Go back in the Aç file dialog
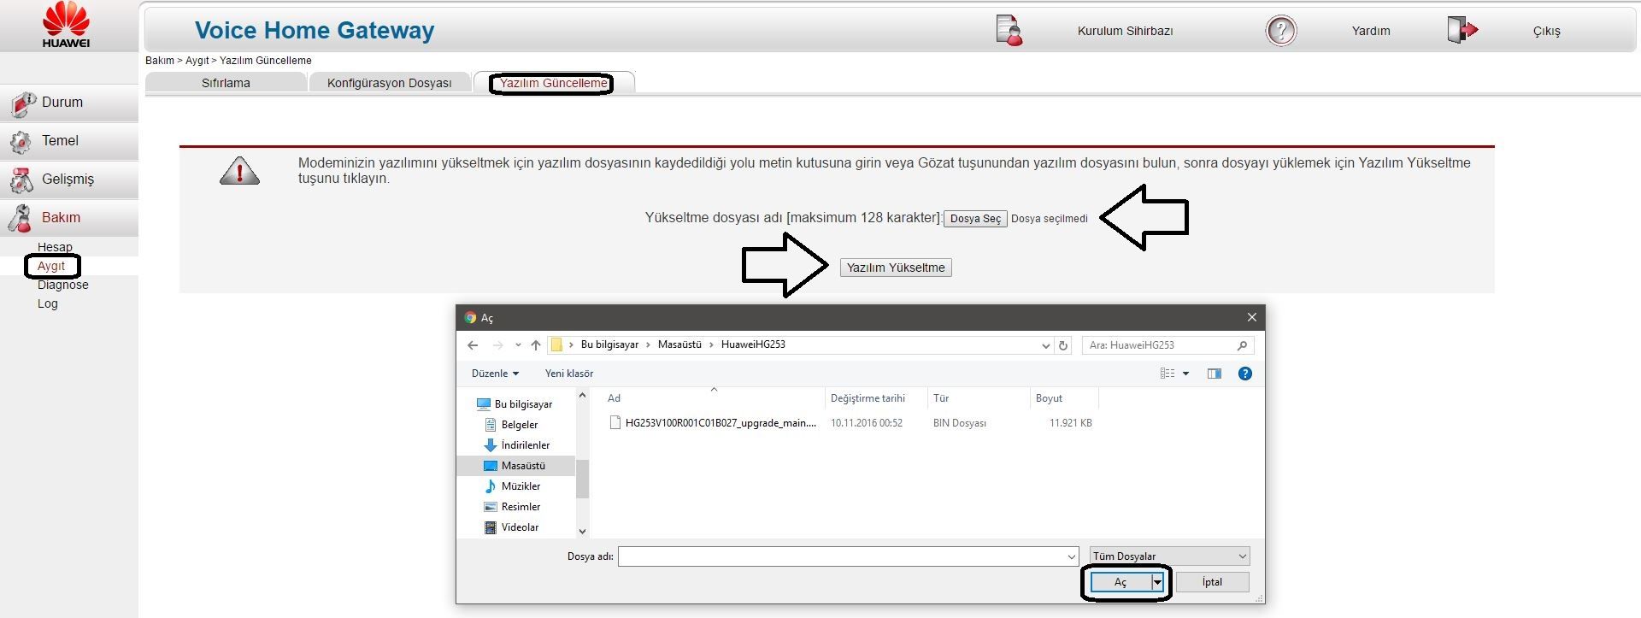This screenshot has width=1641, height=618. click(473, 345)
